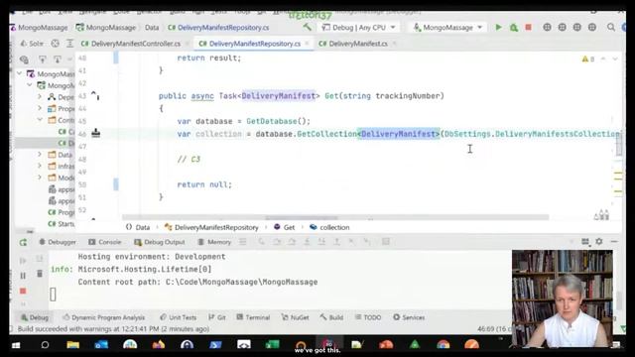This screenshot has height=357, width=635.
Task: Resume program in the debug side toolbar
Action: 23,261
